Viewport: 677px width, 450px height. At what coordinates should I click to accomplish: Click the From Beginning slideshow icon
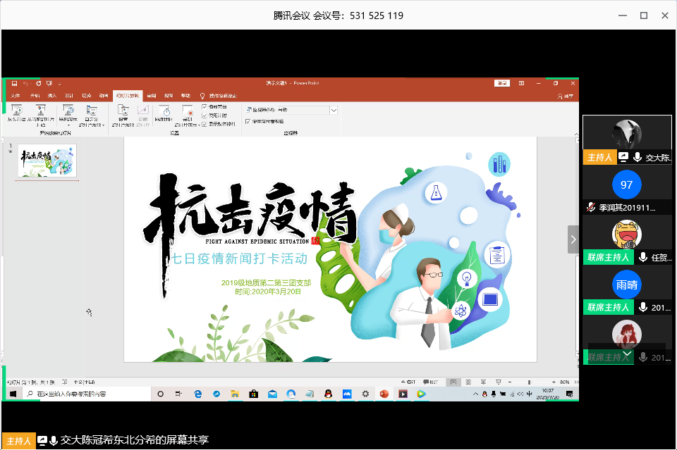tap(16, 111)
